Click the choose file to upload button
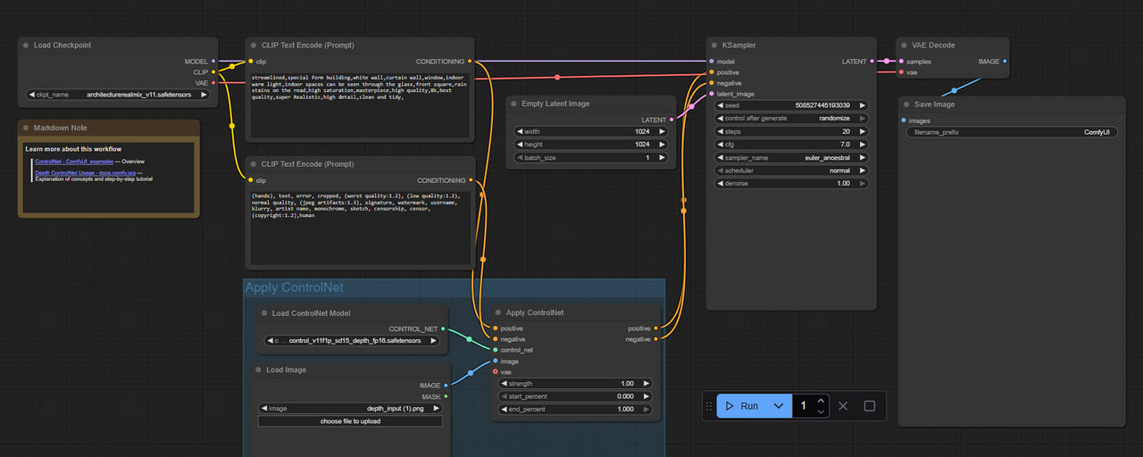Image resolution: width=1143 pixels, height=457 pixels. (350, 420)
